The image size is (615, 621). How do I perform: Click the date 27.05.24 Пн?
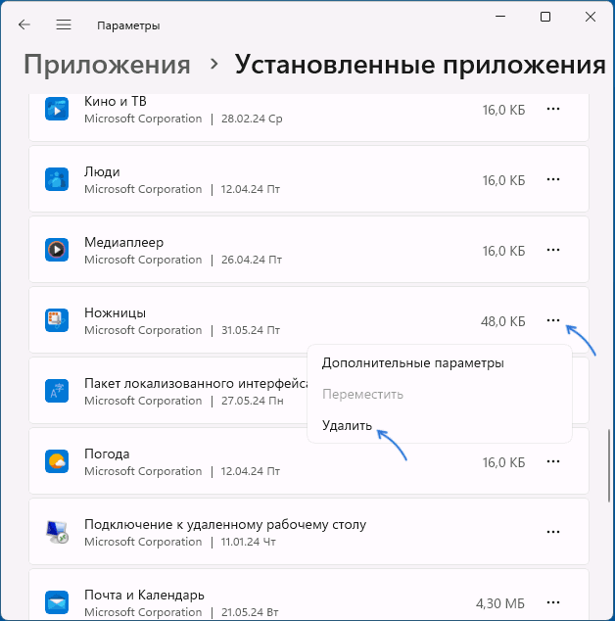[253, 401]
